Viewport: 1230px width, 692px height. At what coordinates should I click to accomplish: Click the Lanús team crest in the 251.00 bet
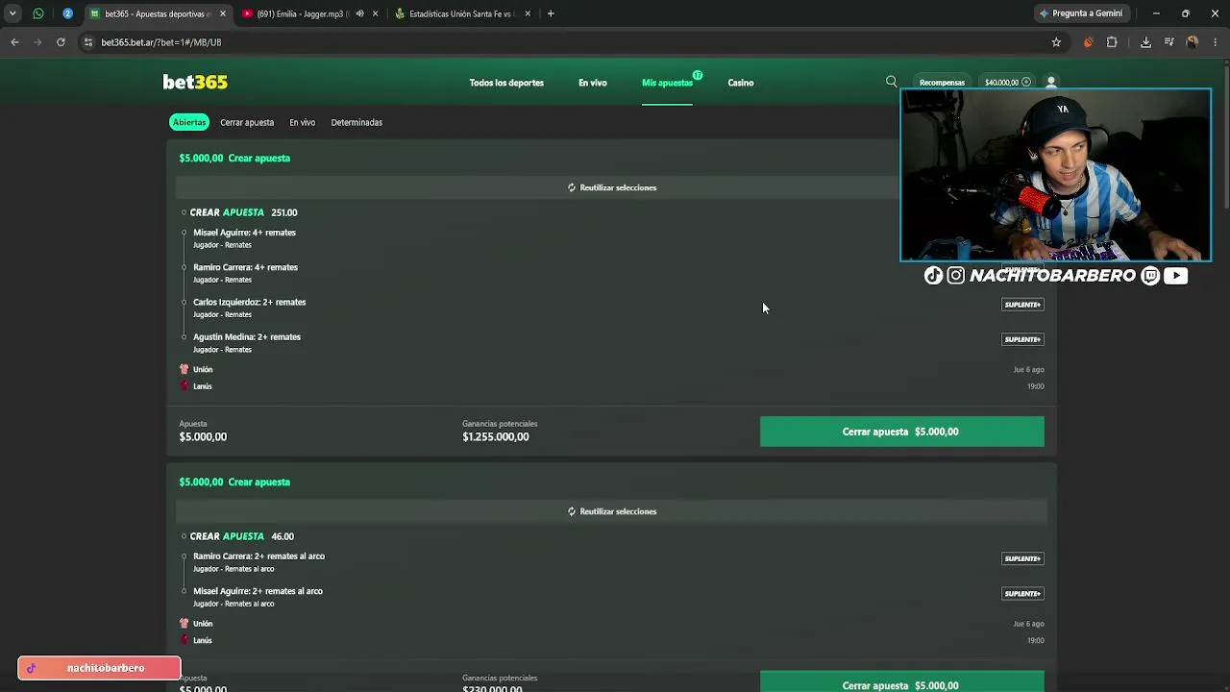(184, 386)
